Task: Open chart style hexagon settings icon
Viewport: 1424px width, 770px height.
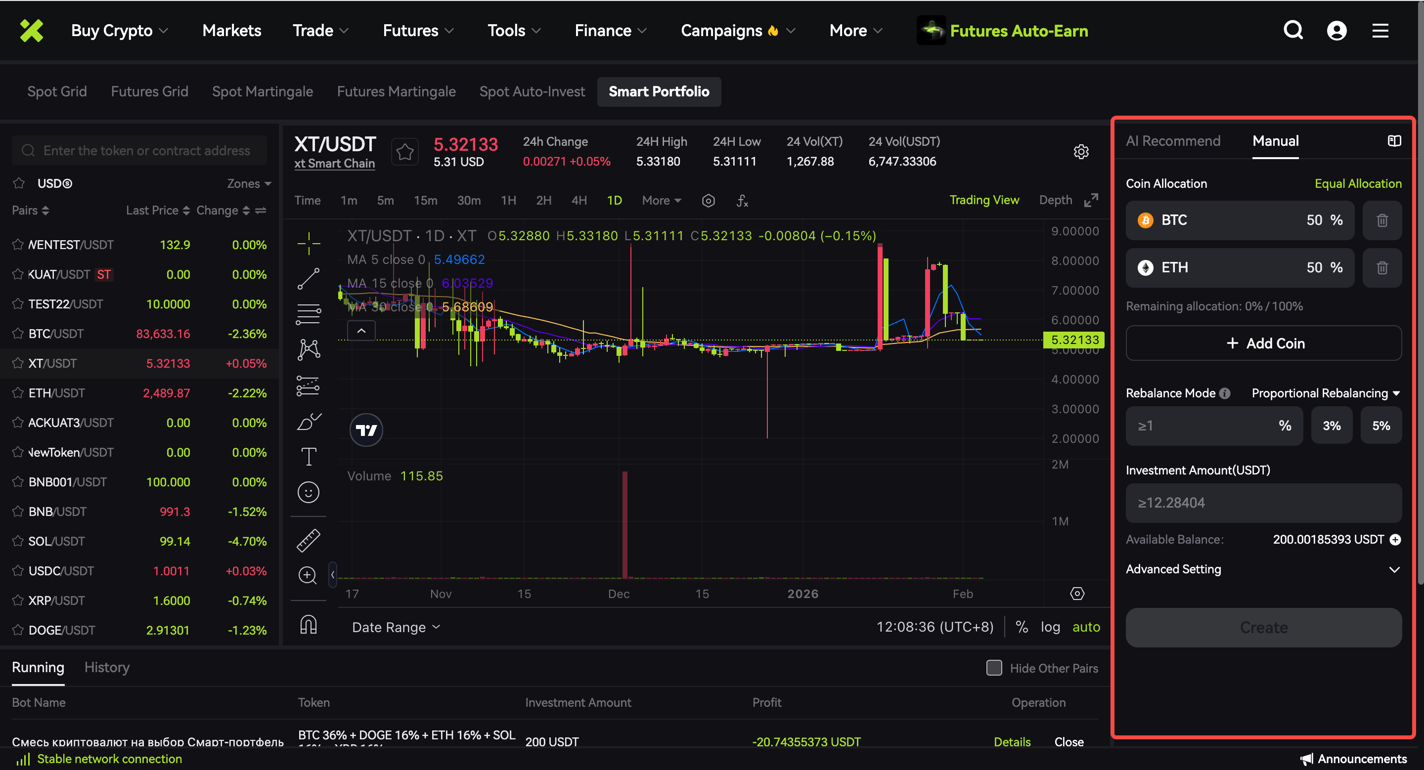Action: (x=708, y=201)
